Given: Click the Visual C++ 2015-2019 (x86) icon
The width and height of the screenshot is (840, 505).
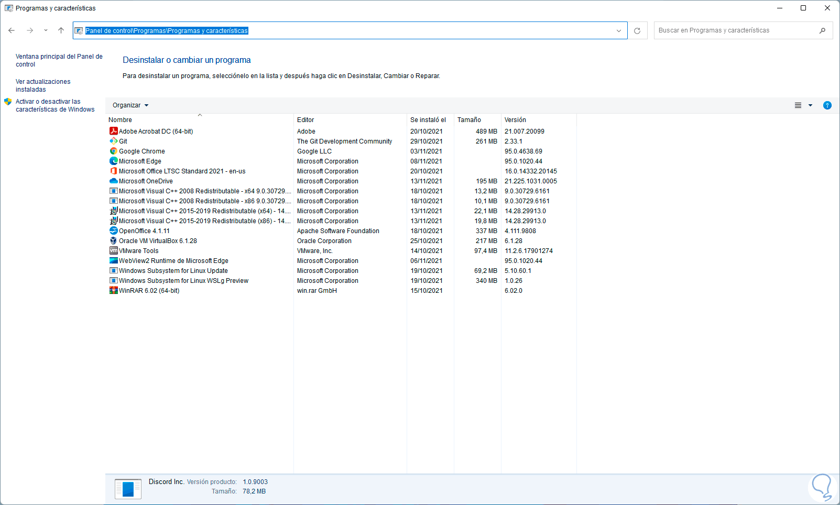Looking at the screenshot, I should pyautogui.click(x=113, y=221).
